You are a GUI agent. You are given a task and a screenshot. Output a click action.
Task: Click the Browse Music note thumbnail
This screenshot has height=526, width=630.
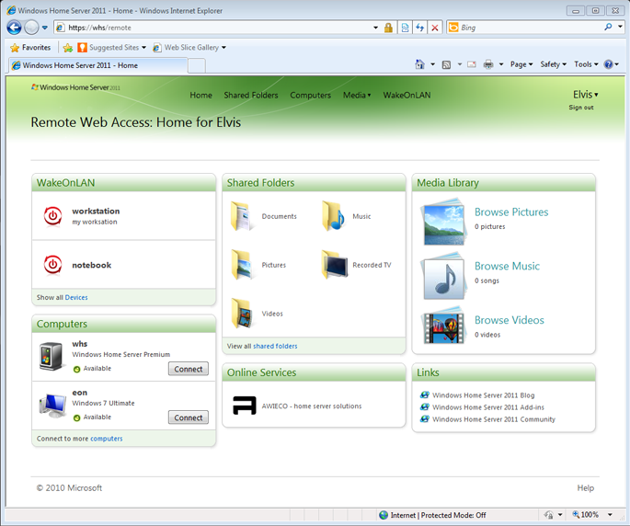pos(444,276)
